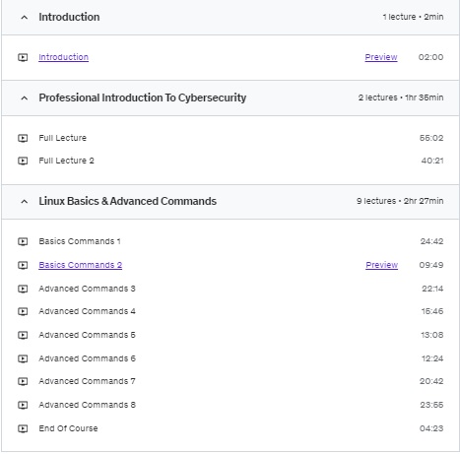Viewport: 460px width, 454px height.
Task: Click the video icon beside End Of Course
Action: [23, 428]
